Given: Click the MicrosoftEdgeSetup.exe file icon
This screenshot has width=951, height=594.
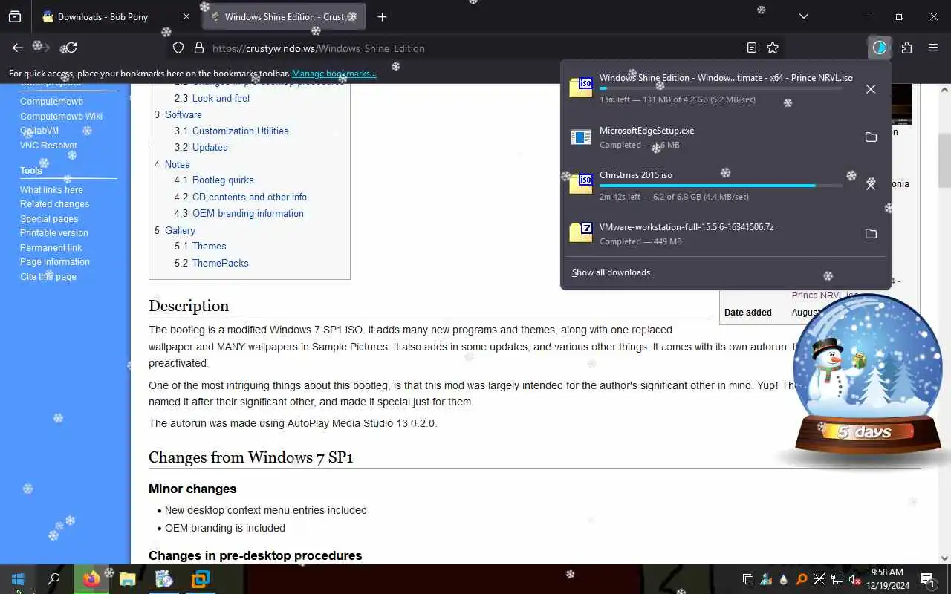Looking at the screenshot, I should pyautogui.click(x=581, y=137).
